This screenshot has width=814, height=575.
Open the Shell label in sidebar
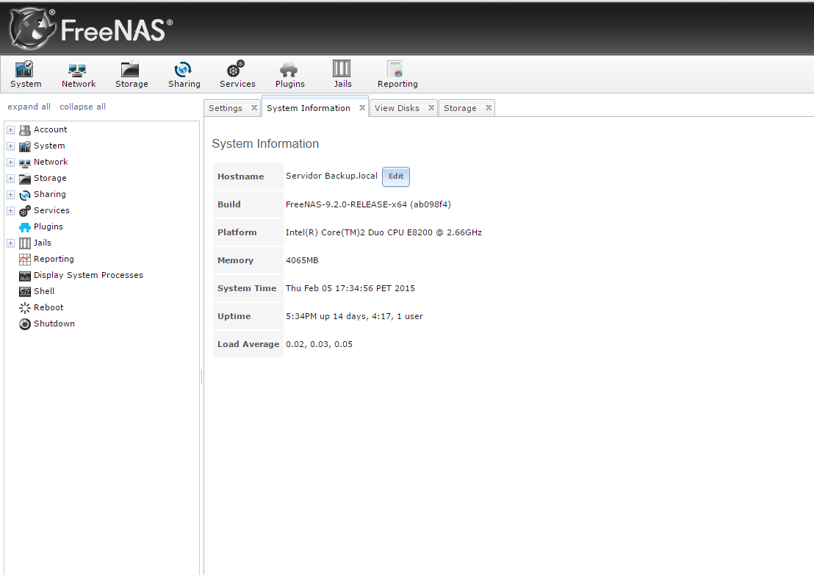44,291
